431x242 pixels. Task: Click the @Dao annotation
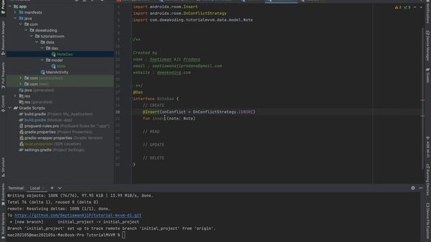click(x=138, y=92)
